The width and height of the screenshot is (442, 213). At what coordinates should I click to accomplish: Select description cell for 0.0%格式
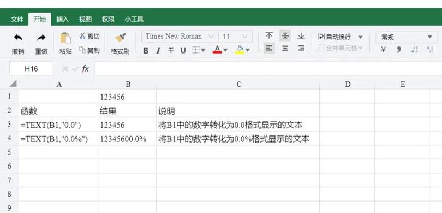click(x=238, y=139)
